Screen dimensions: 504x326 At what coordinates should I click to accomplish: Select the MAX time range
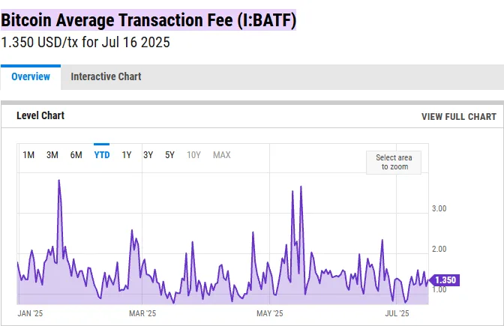coord(222,155)
